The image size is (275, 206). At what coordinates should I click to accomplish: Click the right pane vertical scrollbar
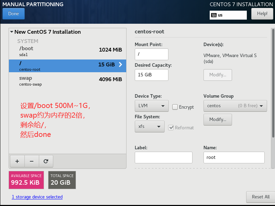pyautogui.click(x=273, y=83)
